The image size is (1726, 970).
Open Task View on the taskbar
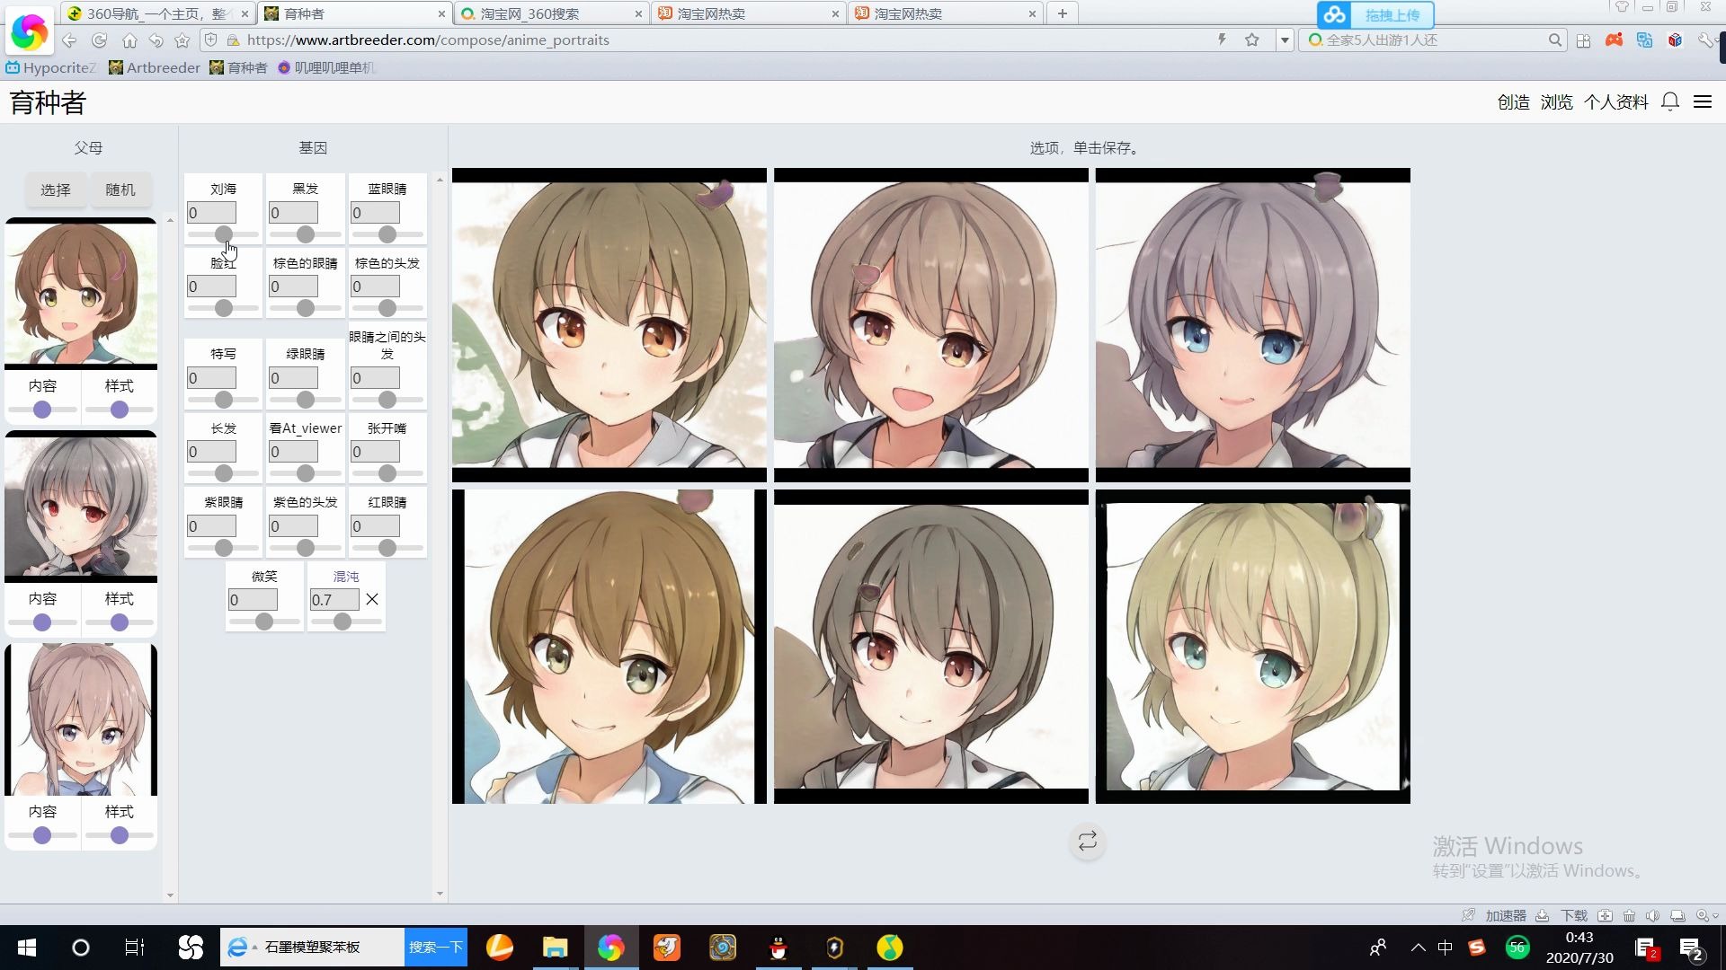pyautogui.click(x=135, y=948)
